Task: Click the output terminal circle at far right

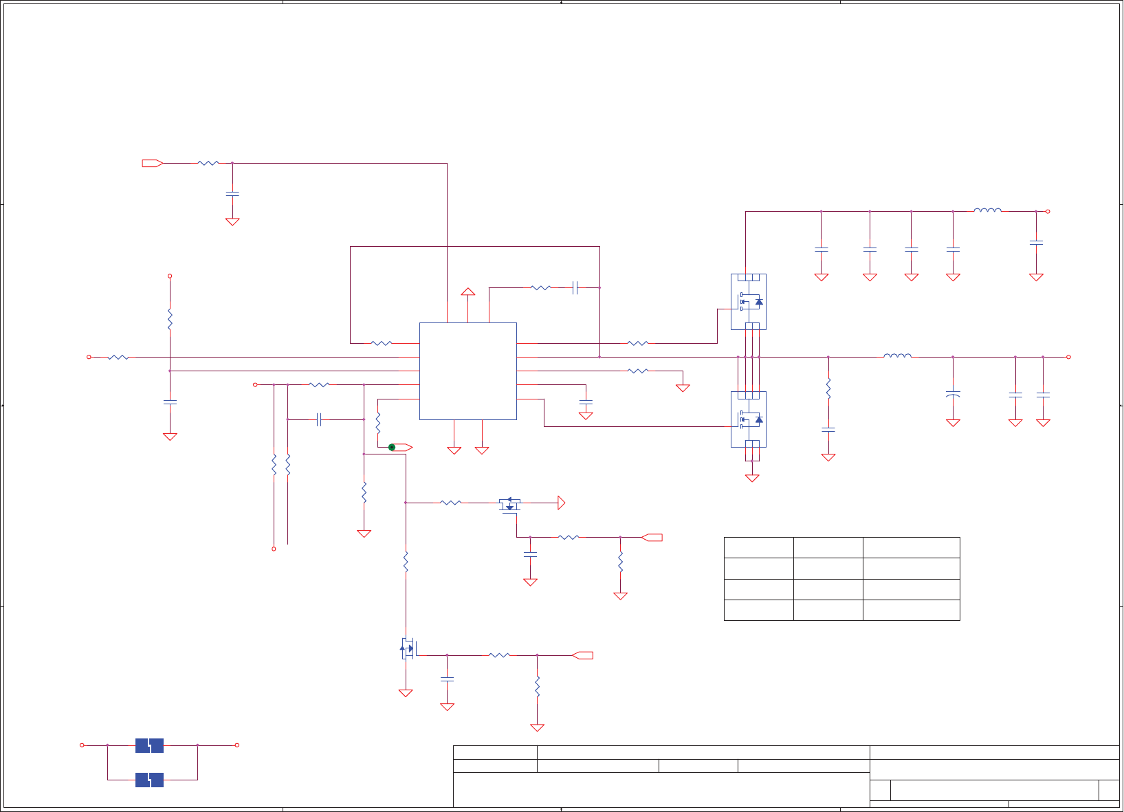Action: pos(1069,357)
